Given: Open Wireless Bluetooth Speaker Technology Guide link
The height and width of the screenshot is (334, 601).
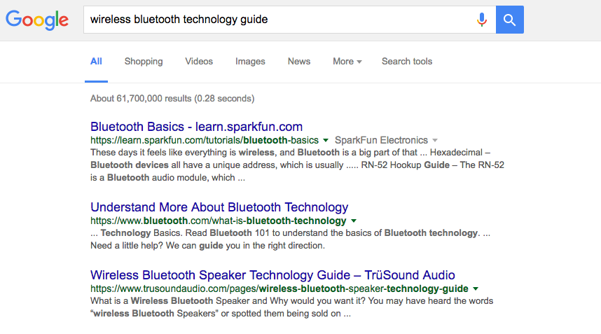Looking at the screenshot, I should (x=272, y=275).
